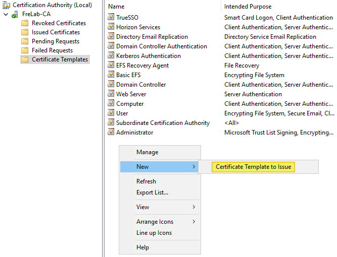337x257 pixels.
Task: Select the Administrator template icon
Action: 111,133
